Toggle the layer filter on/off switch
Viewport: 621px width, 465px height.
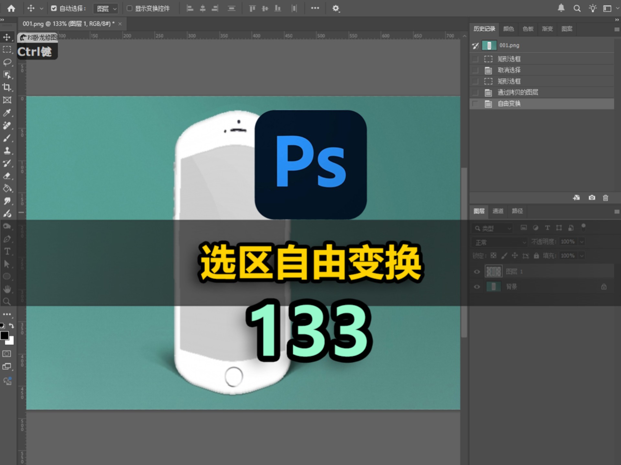tap(583, 227)
